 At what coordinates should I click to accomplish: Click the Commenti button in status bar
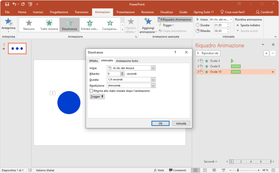[178, 170]
